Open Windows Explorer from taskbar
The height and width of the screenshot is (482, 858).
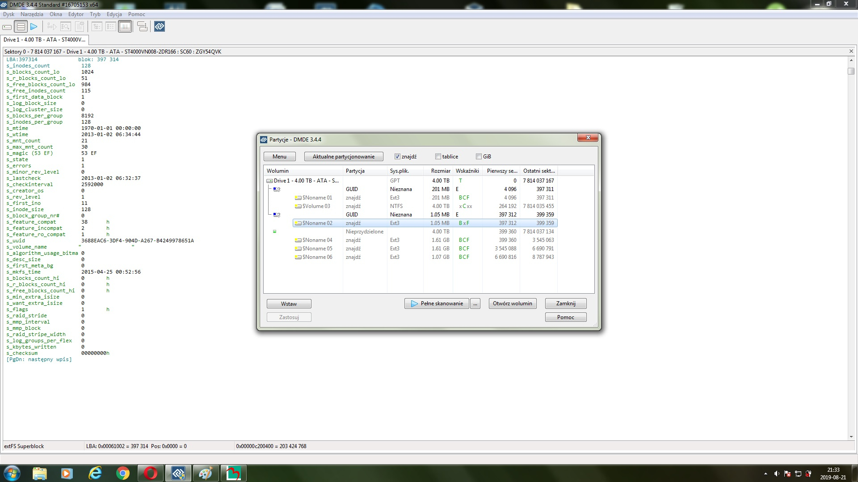click(x=40, y=473)
